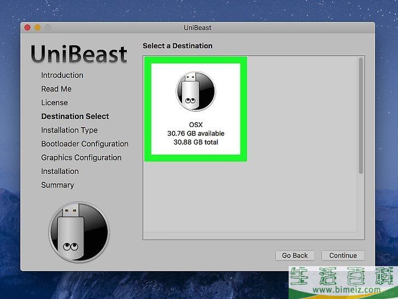
Task: Go Back to the previous step
Action: (295, 256)
